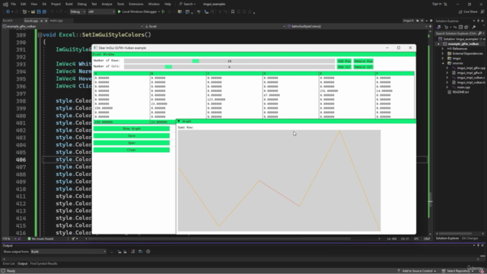Expand main.cpp node in Solution Explorer
Screen dimensions: 487x274
coord(447,88)
